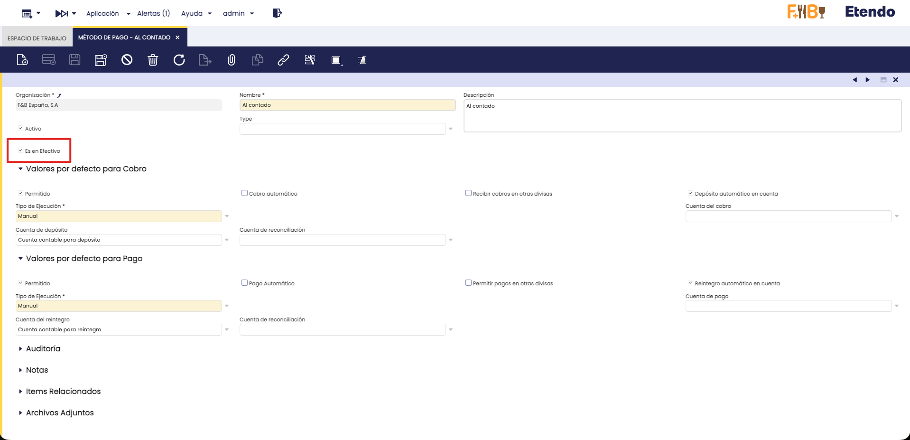Click the delete trash can icon
Image resolution: width=910 pixels, height=440 pixels.
click(x=153, y=60)
